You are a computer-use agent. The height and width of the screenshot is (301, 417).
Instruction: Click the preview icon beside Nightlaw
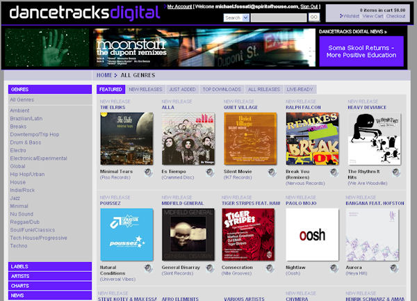(334, 268)
